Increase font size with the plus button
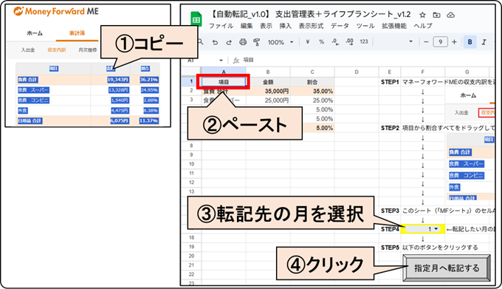Viewport: 502px width, 289px height. coord(454,42)
